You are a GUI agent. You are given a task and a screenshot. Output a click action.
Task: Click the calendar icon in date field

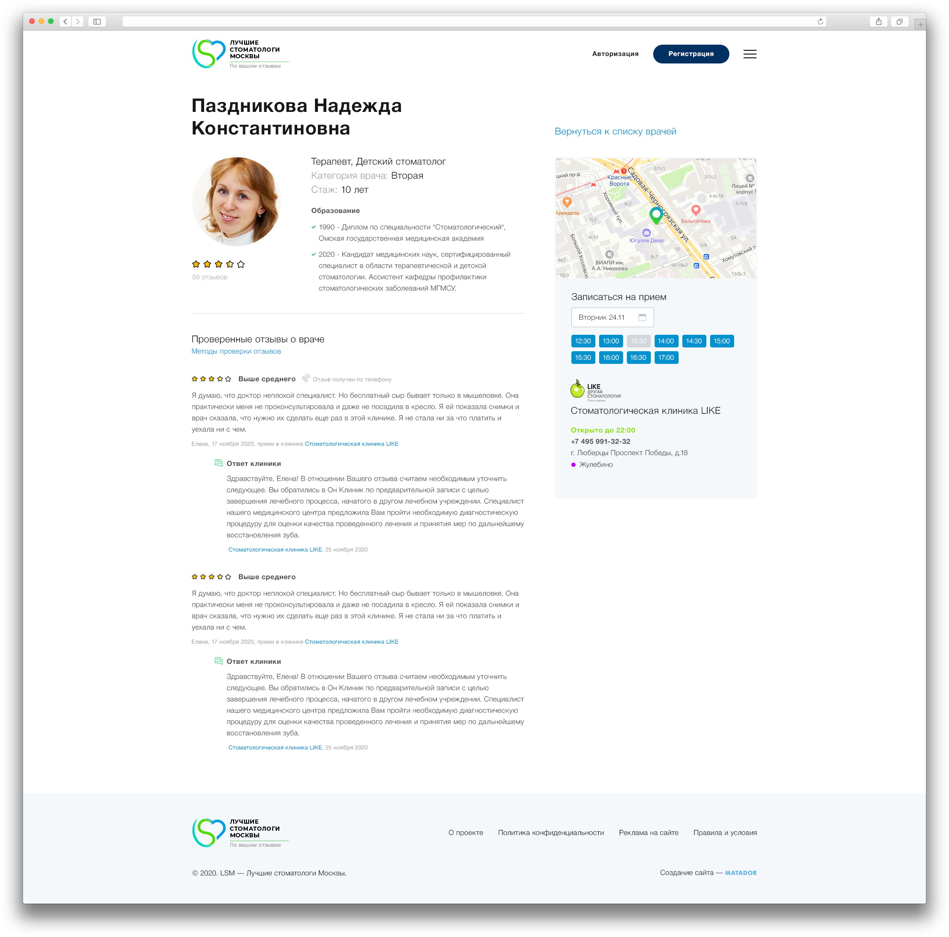pos(642,317)
